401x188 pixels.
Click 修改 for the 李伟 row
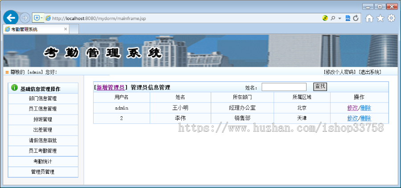click(x=352, y=118)
